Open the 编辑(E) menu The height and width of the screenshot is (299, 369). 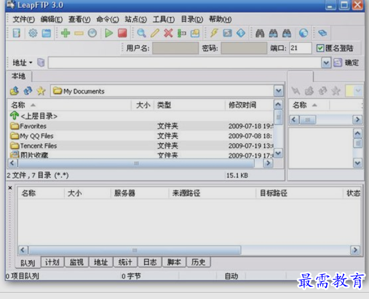coord(52,19)
